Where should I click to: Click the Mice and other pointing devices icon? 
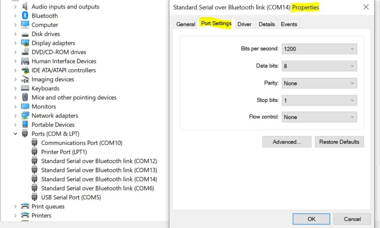25,98
